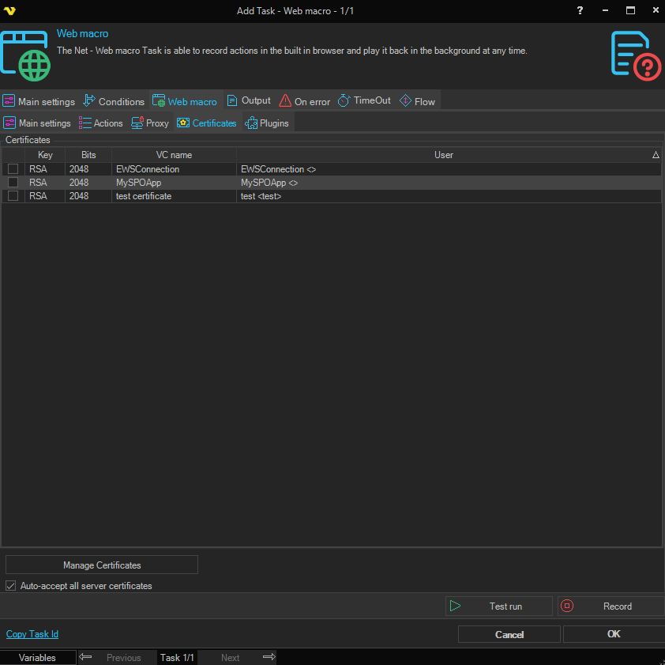Click the help document icon top right

tap(635, 55)
